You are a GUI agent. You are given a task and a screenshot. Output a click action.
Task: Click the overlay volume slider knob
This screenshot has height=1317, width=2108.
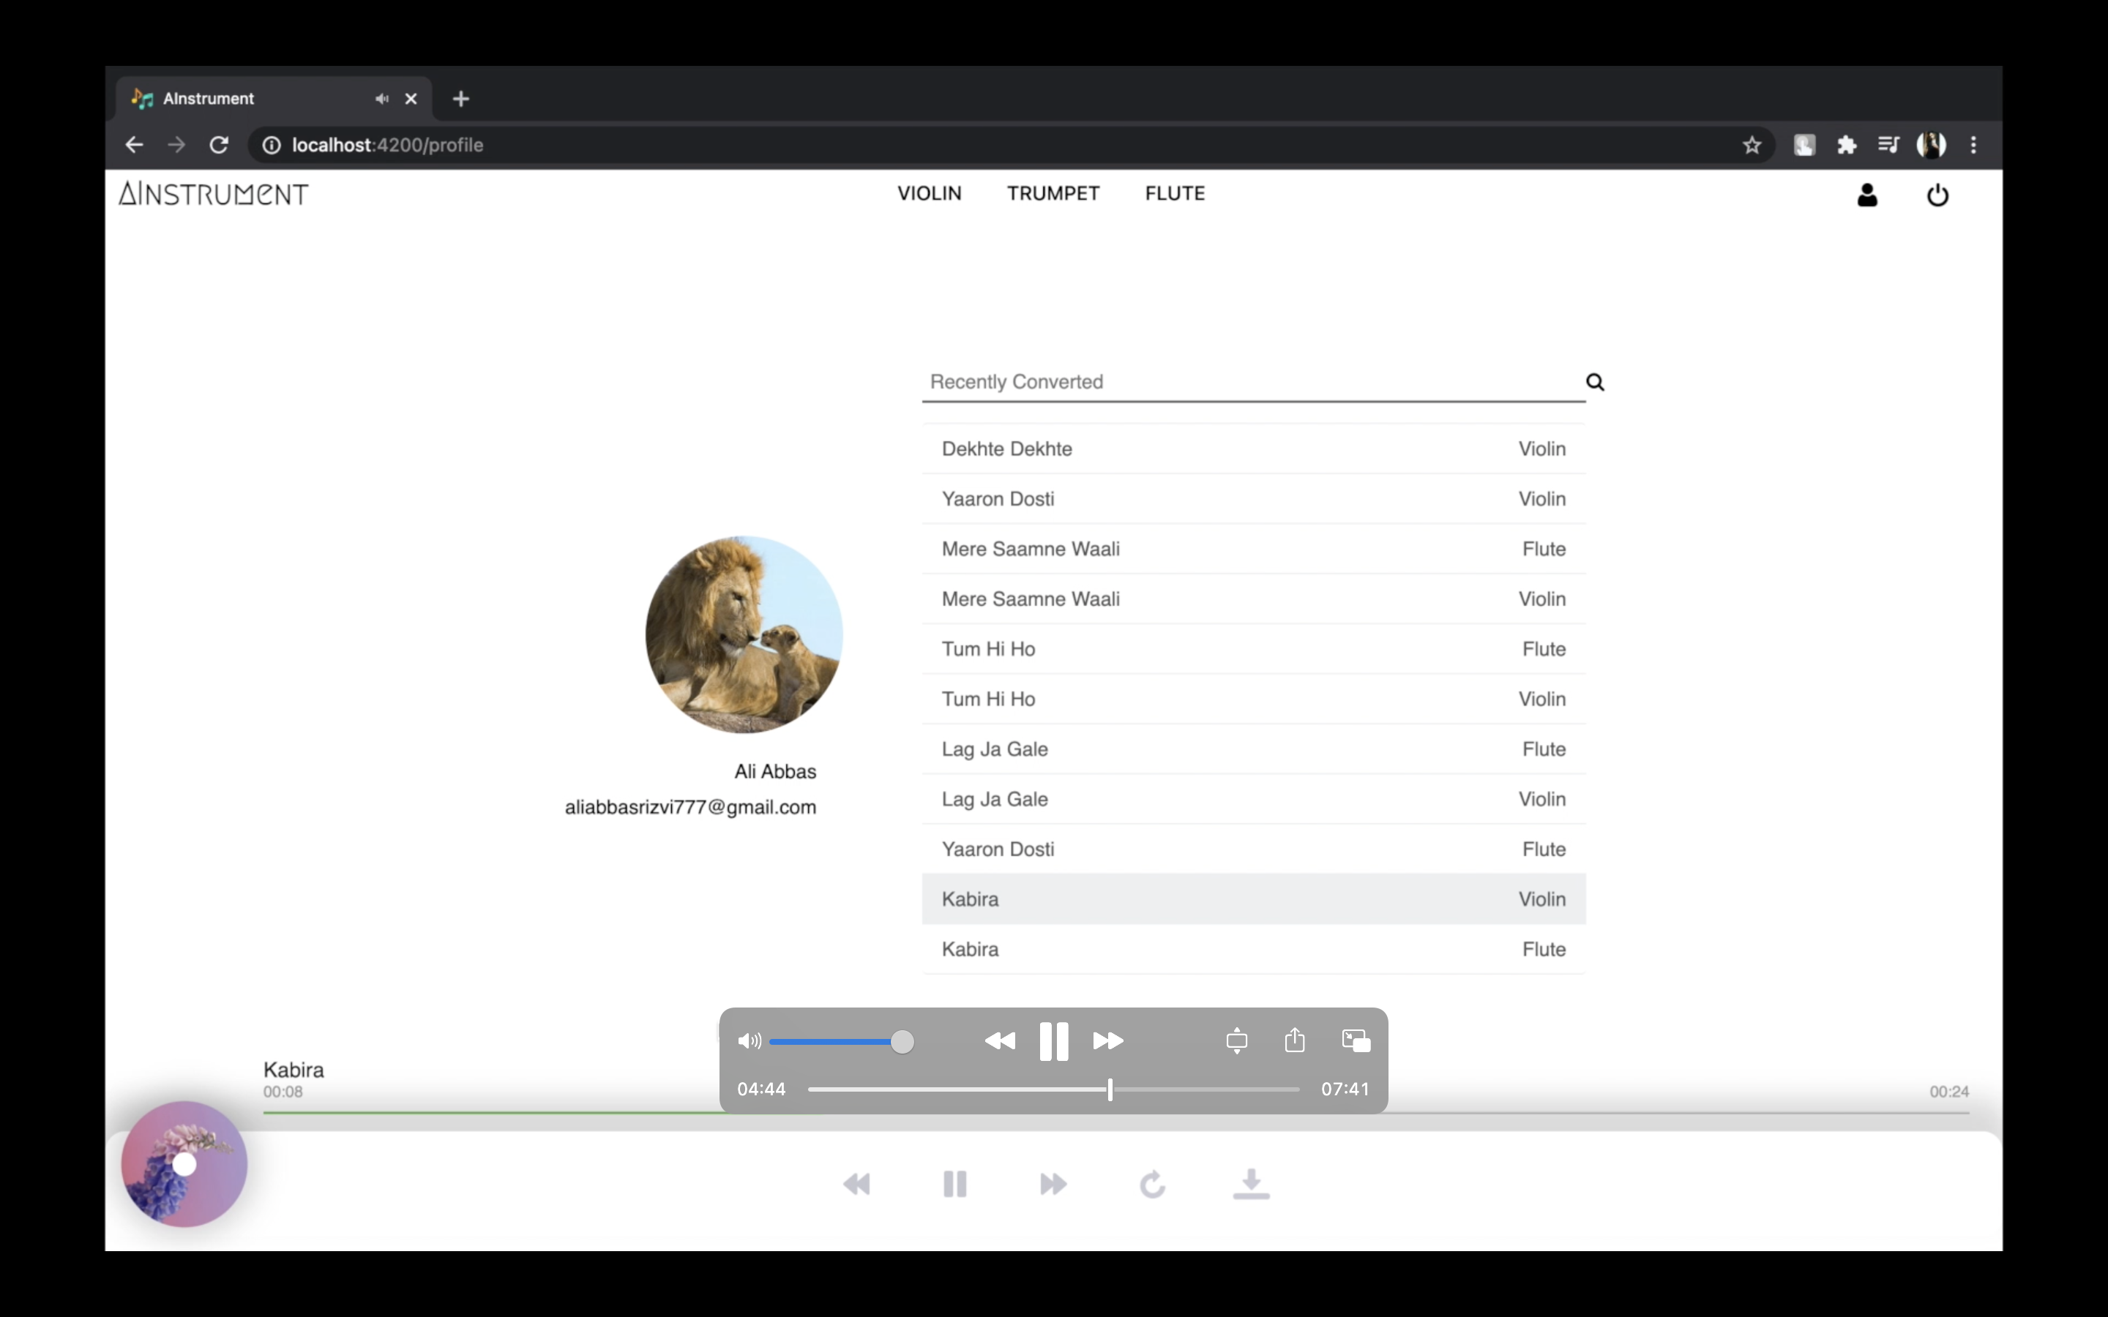click(x=902, y=1041)
